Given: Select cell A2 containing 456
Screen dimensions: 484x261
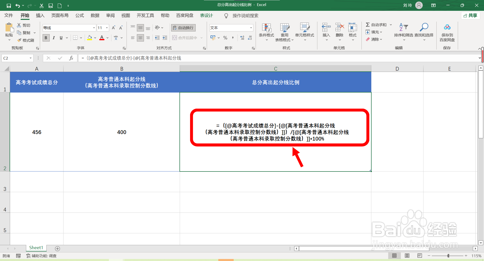Looking at the screenshot, I should (x=37, y=132).
